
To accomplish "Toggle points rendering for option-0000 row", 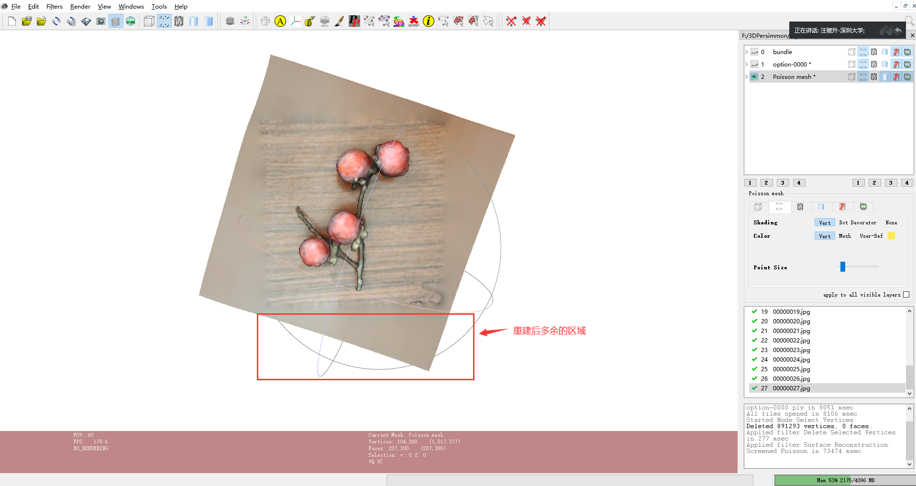I will pyautogui.click(x=863, y=64).
